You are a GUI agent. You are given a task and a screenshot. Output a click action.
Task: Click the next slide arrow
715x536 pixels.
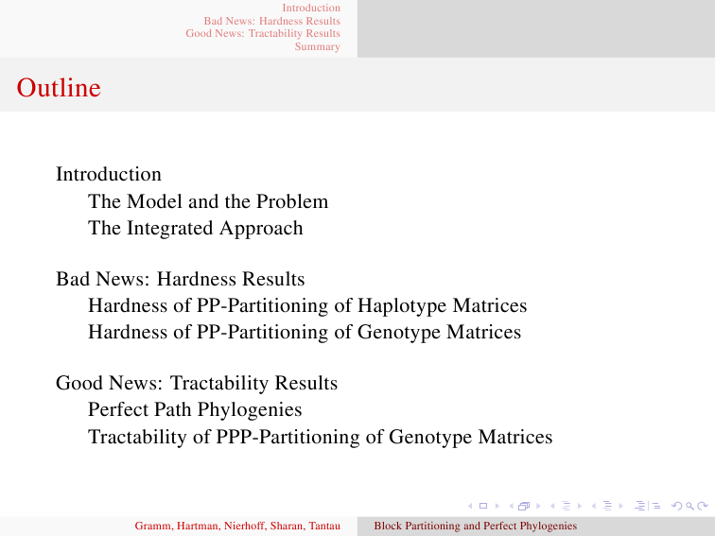pyautogui.click(x=497, y=506)
